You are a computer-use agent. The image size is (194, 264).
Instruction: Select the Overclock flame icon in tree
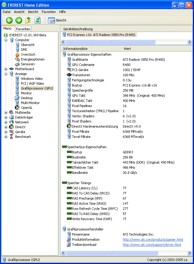(17, 54)
